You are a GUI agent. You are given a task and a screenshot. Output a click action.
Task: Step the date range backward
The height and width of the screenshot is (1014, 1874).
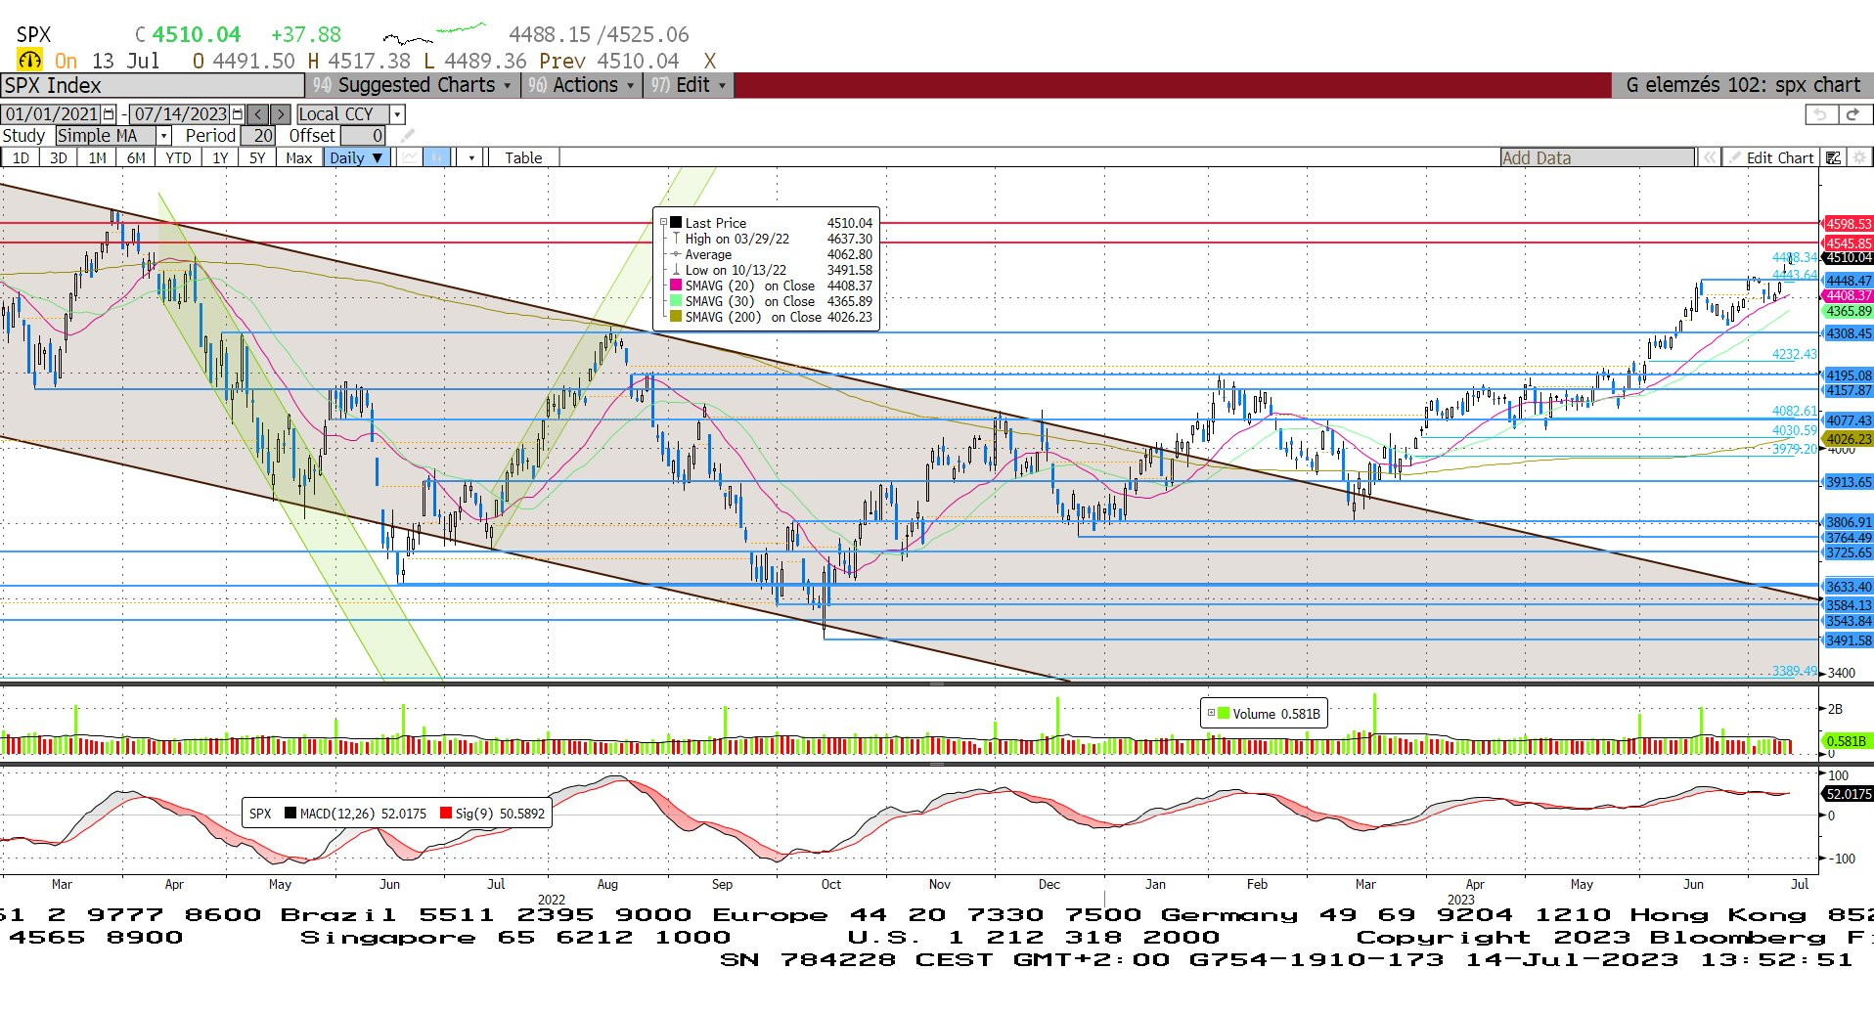(x=258, y=114)
